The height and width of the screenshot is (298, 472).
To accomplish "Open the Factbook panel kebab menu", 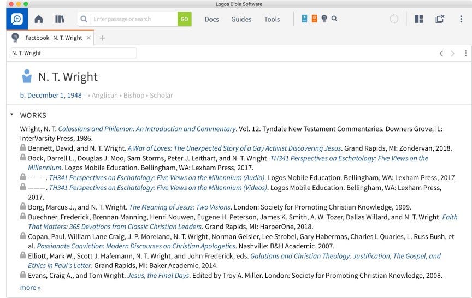I will [465, 53].
